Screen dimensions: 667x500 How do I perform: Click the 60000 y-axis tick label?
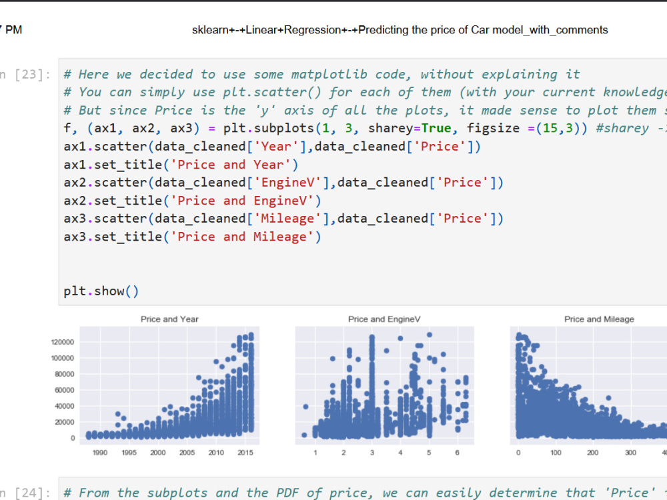pyautogui.click(x=64, y=390)
